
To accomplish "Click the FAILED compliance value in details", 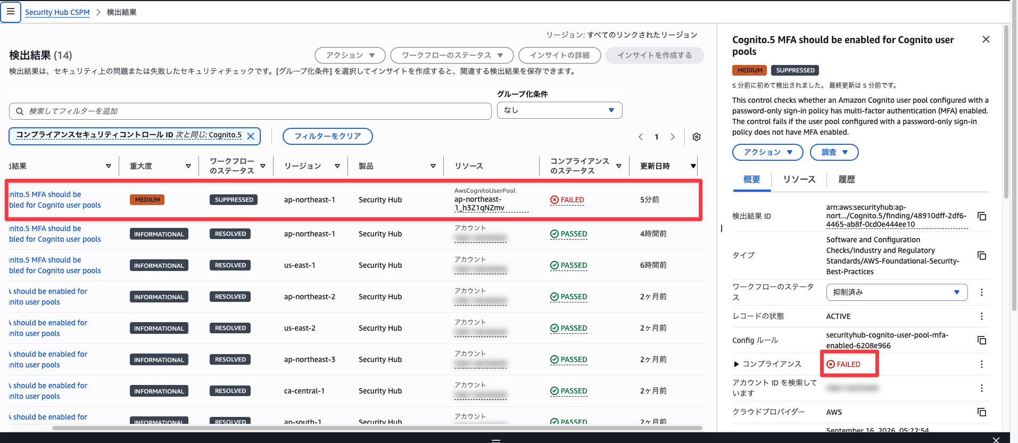I will point(843,364).
